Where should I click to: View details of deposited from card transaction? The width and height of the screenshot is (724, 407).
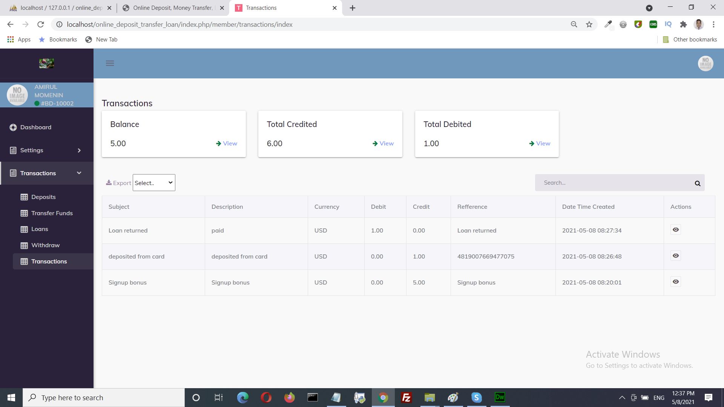[675, 256]
